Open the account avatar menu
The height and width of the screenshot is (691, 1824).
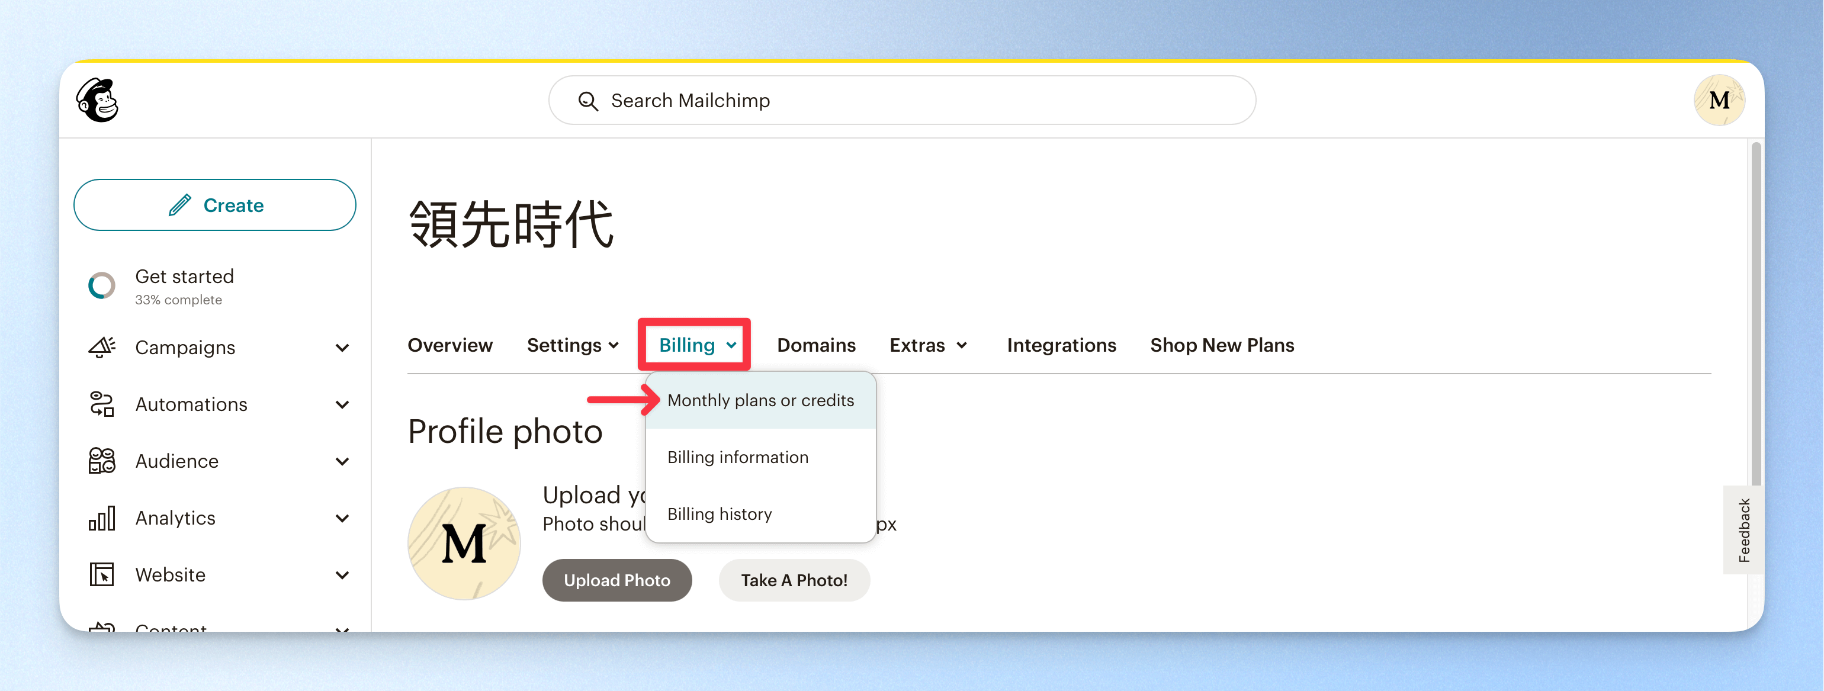click(1719, 101)
